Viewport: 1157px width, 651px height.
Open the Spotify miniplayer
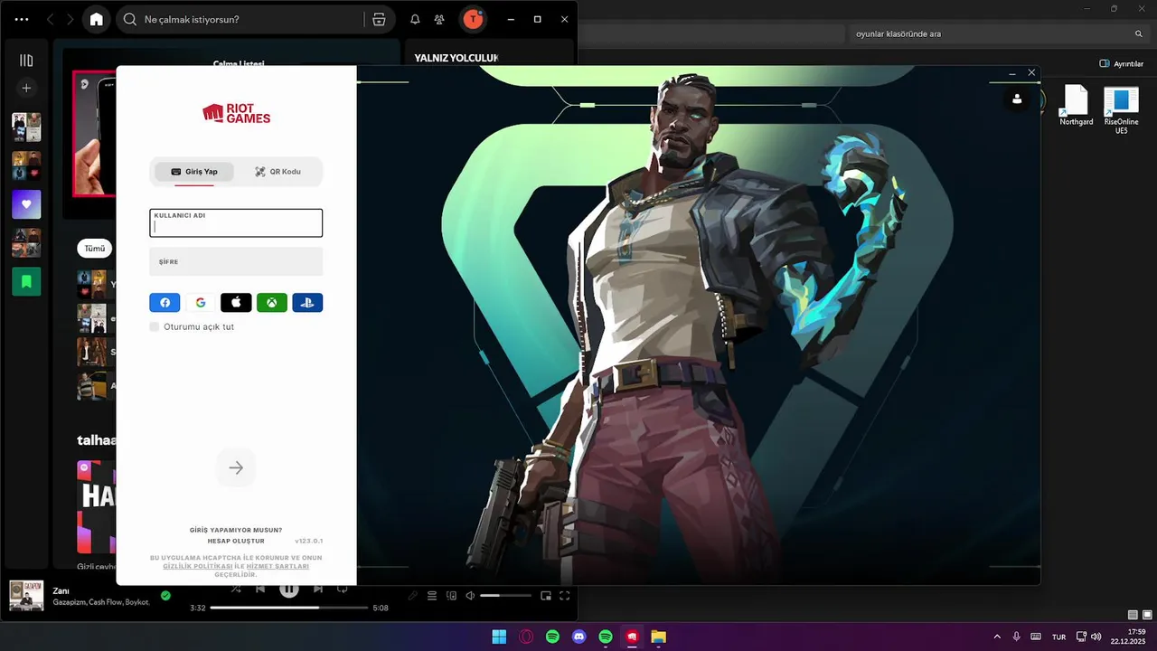pos(546,595)
